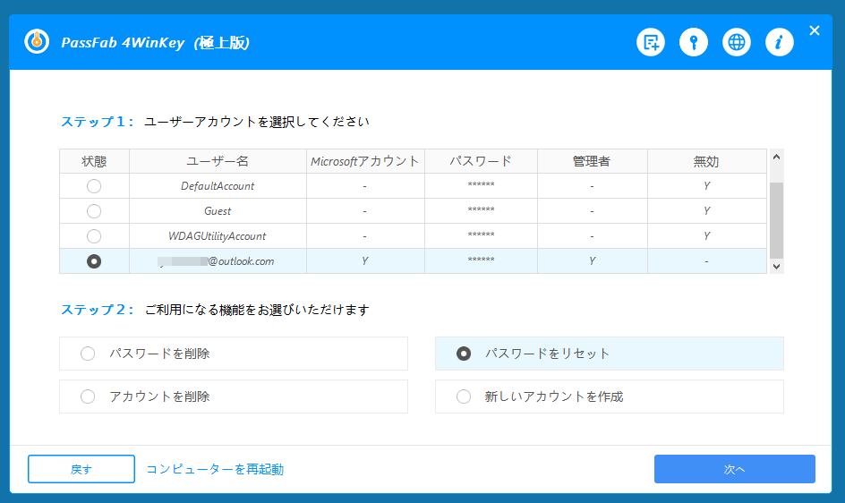
Task: Open the document-plus icon in header
Action: point(651,42)
